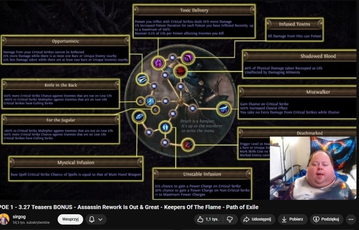
Task: Click the Opportunistic tooltip title
Action: coord(66,41)
